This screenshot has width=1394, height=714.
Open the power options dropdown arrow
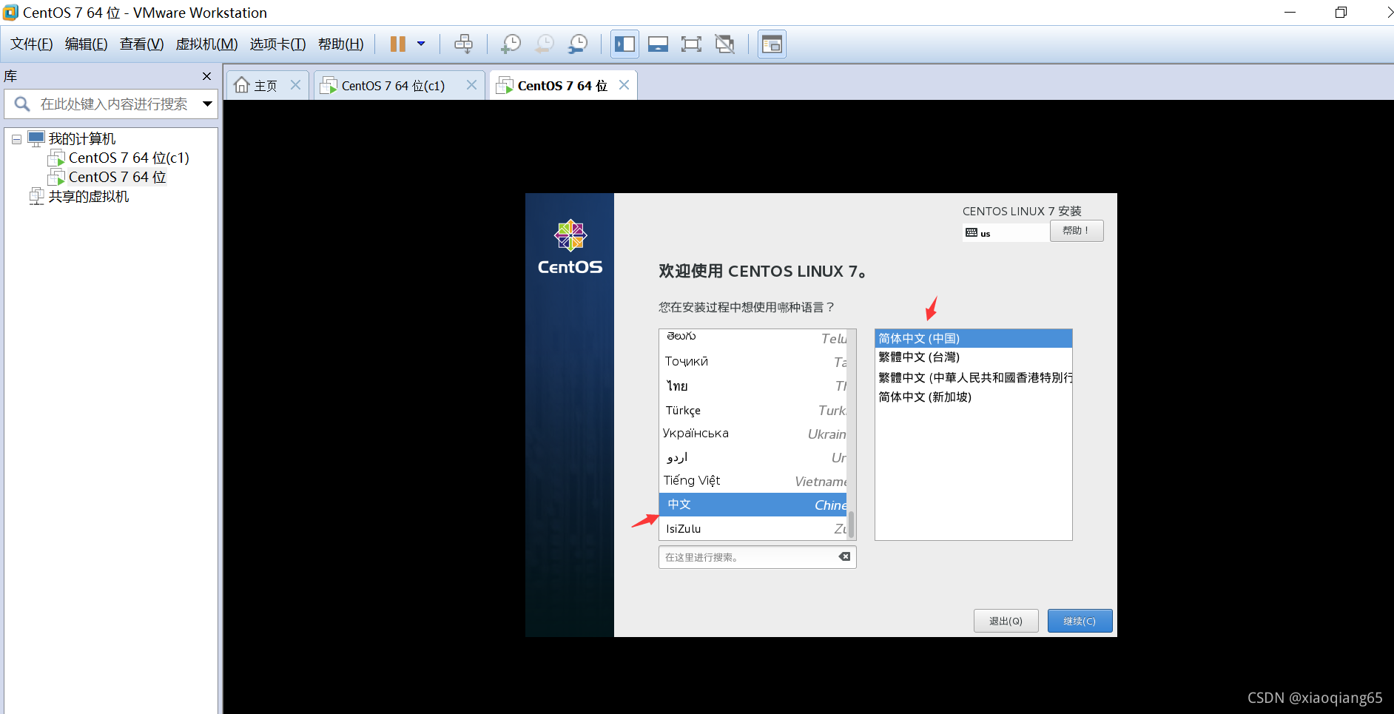pyautogui.click(x=421, y=44)
